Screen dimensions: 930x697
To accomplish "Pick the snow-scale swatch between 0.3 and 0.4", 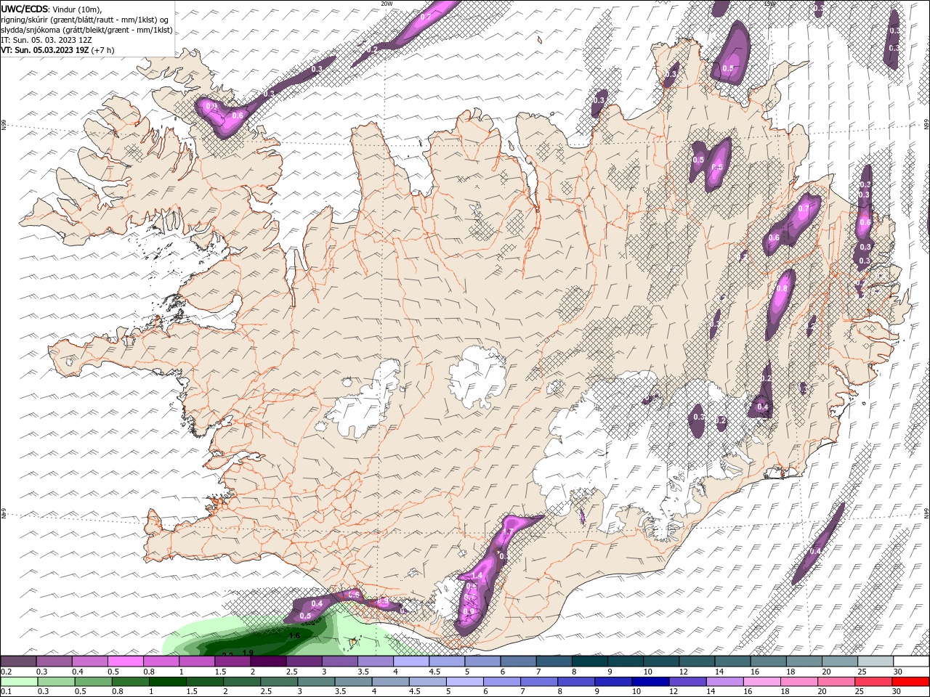I will tap(54, 661).
